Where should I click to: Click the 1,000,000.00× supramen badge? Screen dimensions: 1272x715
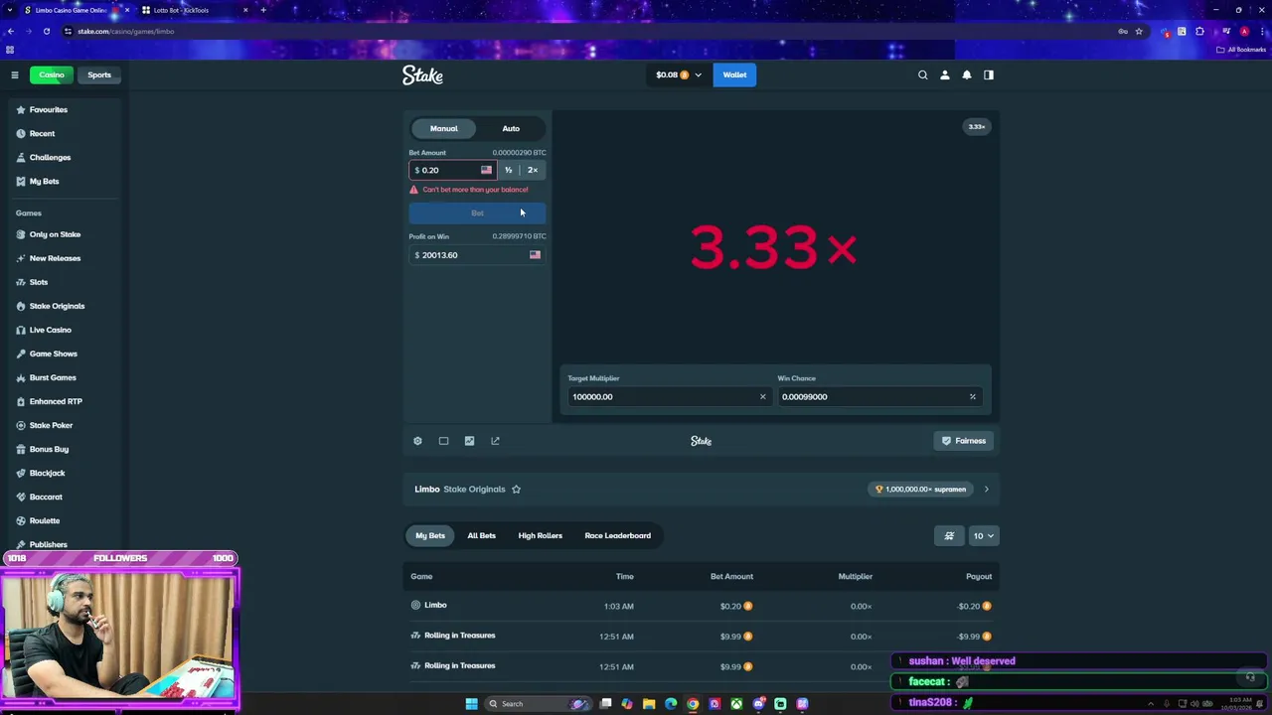pos(920,489)
